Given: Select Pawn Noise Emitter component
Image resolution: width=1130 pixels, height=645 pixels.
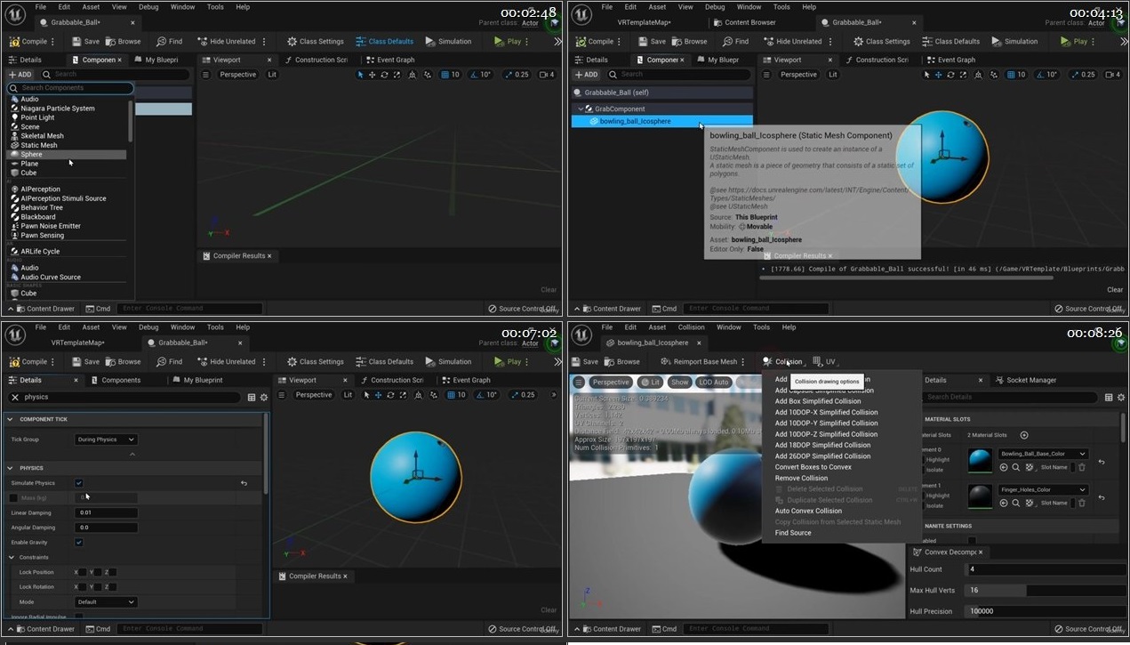Looking at the screenshot, I should [51, 226].
